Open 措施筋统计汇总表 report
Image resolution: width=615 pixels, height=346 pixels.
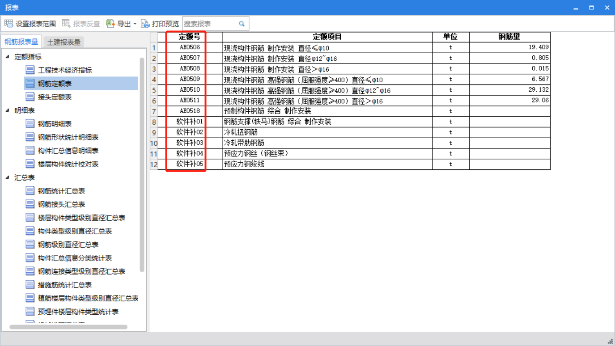(65, 285)
